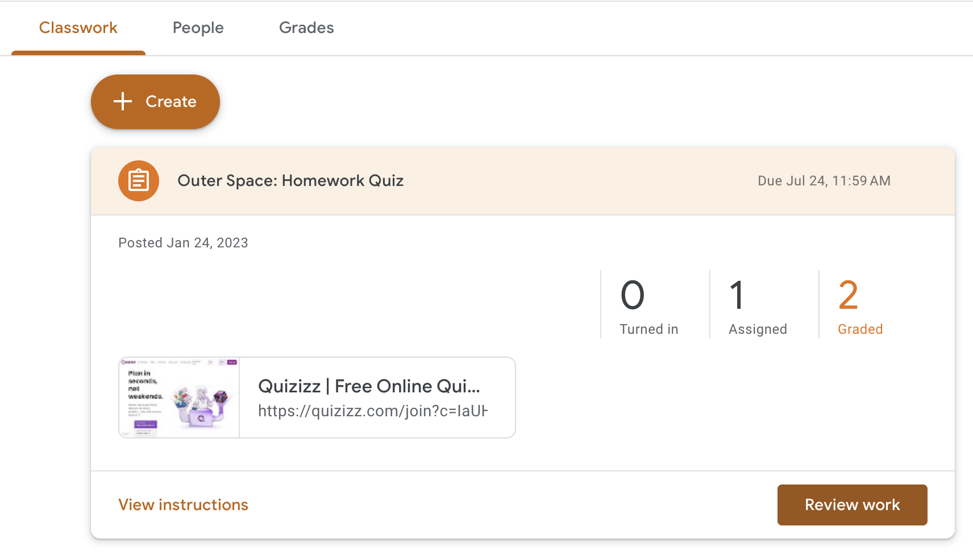This screenshot has height=559, width=973.
Task: Open the Classwork tab
Action: [x=78, y=28]
